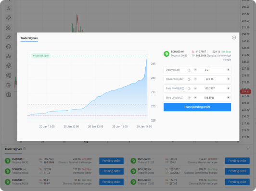Select the Trade Signals tab in the dialog
The height and width of the screenshot is (191, 256).
[29, 38]
